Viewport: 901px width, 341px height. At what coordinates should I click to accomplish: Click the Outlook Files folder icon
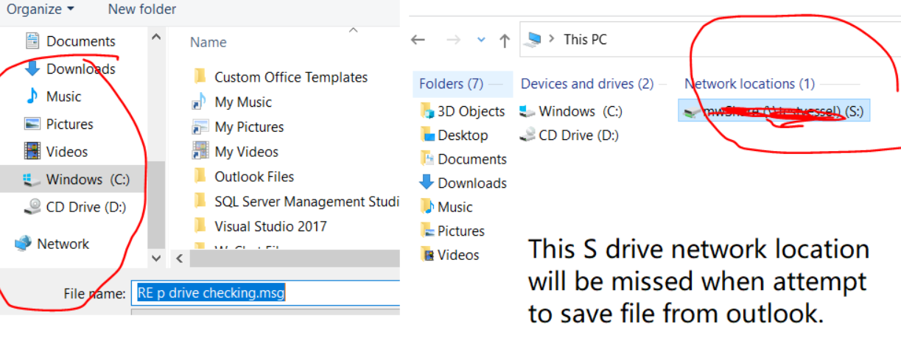click(200, 177)
